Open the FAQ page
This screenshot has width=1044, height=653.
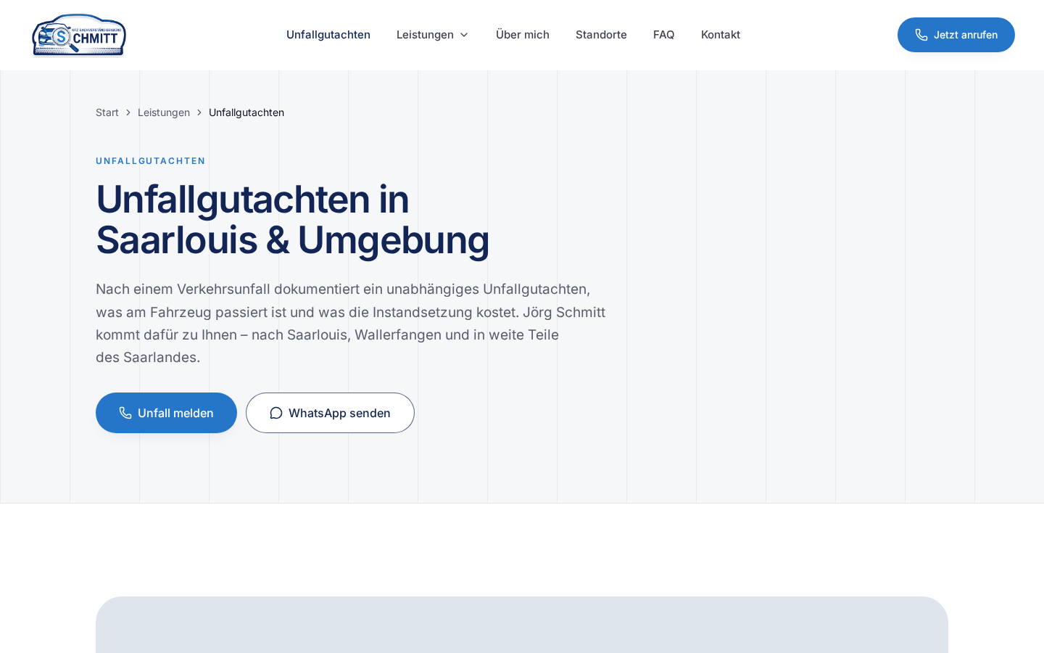(x=664, y=35)
